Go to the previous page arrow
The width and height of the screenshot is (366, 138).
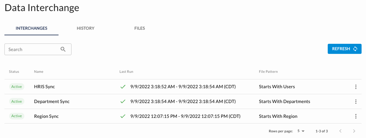pos(340,131)
